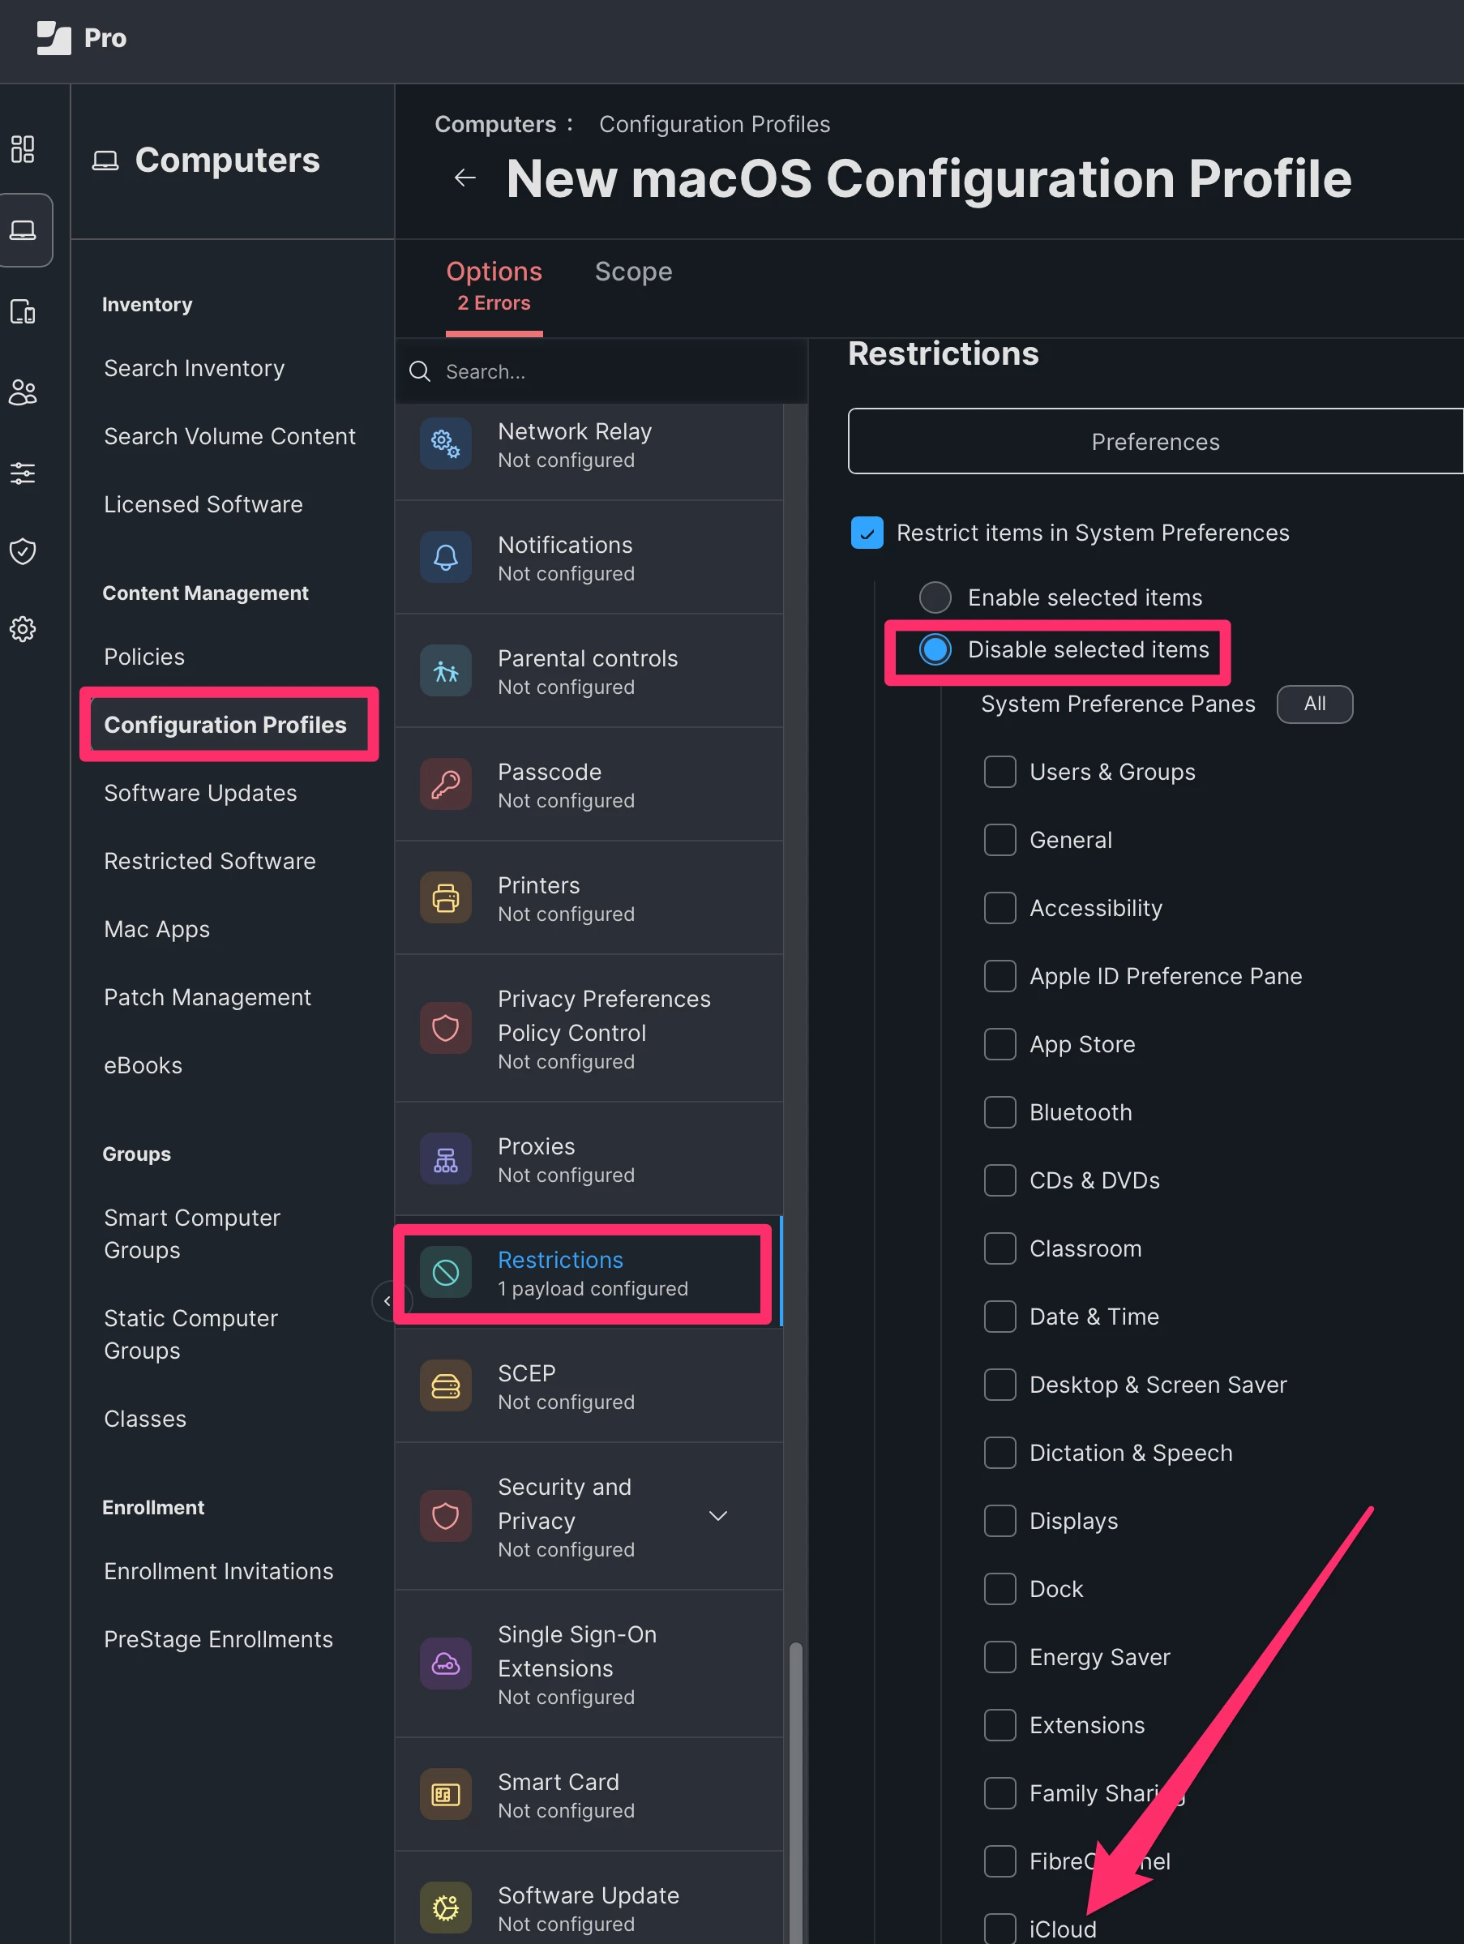Click the Smart Card payload icon
This screenshot has height=1944, width=1464.
[446, 1794]
